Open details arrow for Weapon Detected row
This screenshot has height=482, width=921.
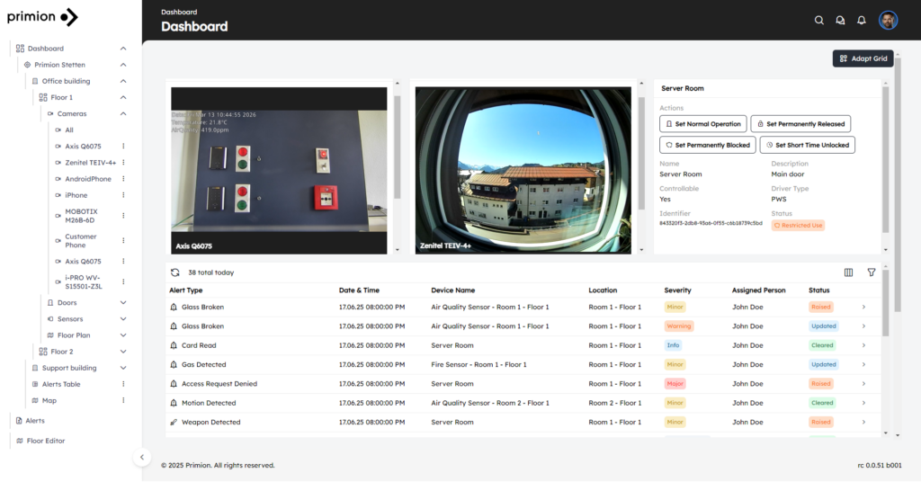pyautogui.click(x=863, y=422)
